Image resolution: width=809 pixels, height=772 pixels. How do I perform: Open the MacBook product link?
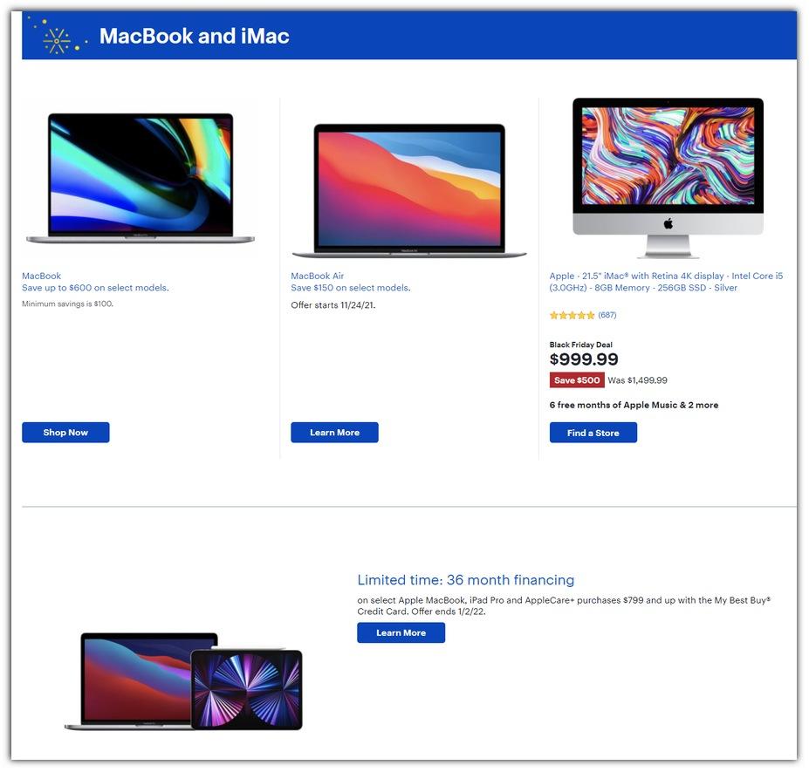41,276
